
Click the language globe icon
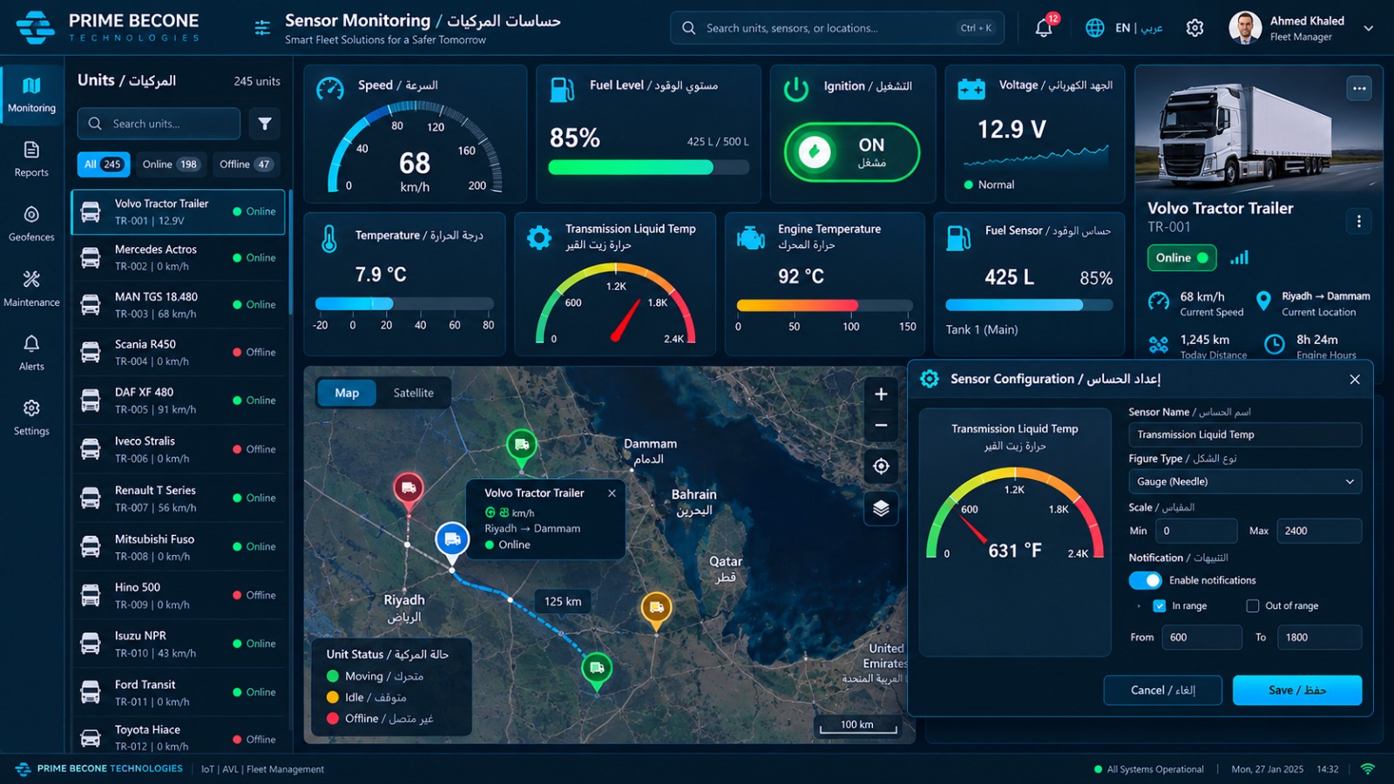pyautogui.click(x=1095, y=28)
